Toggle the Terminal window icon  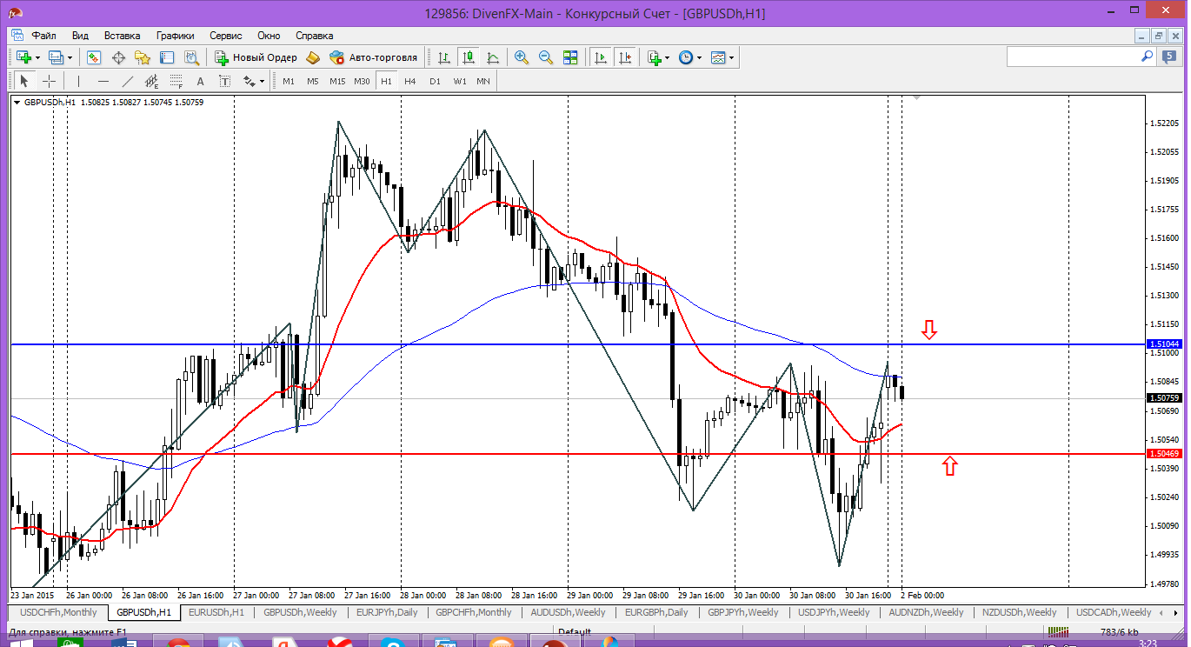tap(167, 57)
